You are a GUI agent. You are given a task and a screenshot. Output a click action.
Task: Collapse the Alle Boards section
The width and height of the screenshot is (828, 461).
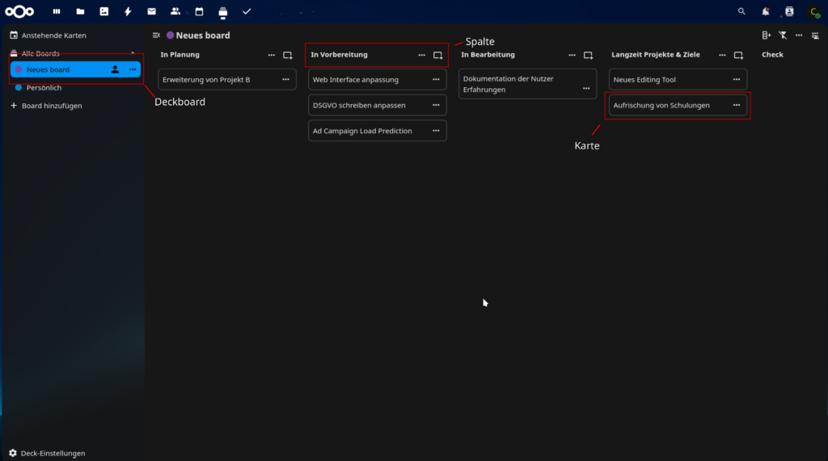(133, 53)
